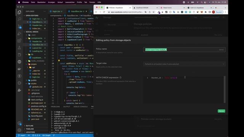
Task: Open the Testing flask icon in activity bar
Action: click(x=19, y=48)
